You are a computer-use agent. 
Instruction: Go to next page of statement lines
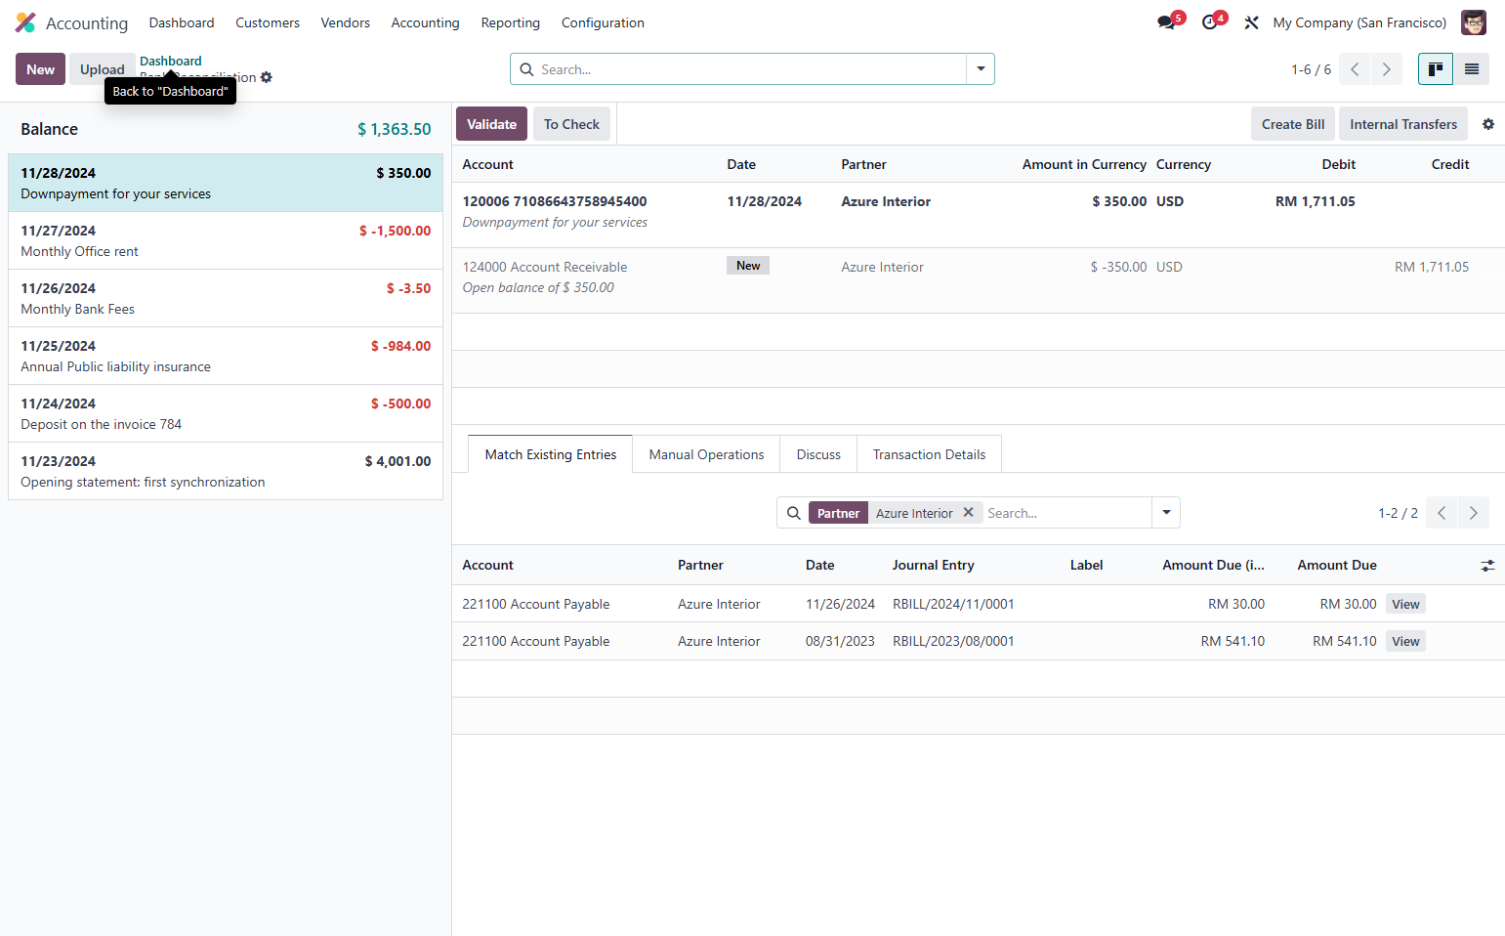click(x=1386, y=69)
